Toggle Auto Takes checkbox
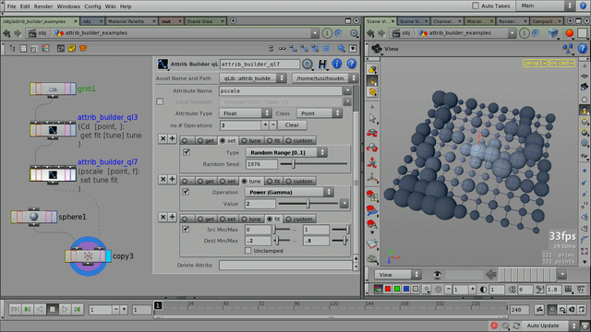The image size is (591, 332). point(476,6)
